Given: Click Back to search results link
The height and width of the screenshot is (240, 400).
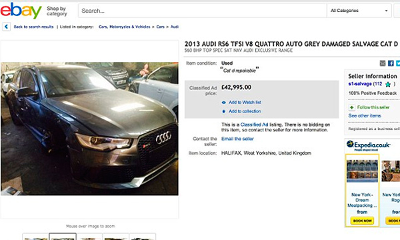Looking at the screenshot, I should point(34,27).
